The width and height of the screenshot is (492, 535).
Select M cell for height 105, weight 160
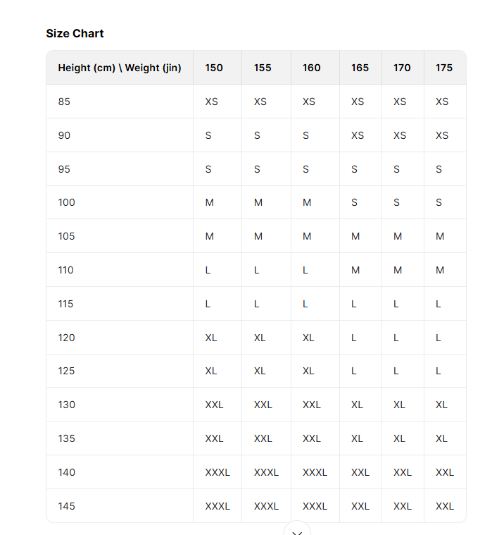[307, 236]
